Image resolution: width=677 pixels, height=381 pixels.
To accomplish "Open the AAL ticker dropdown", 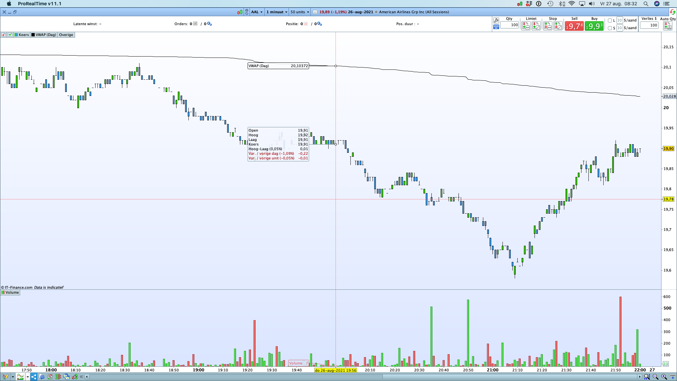I will tap(257, 12).
